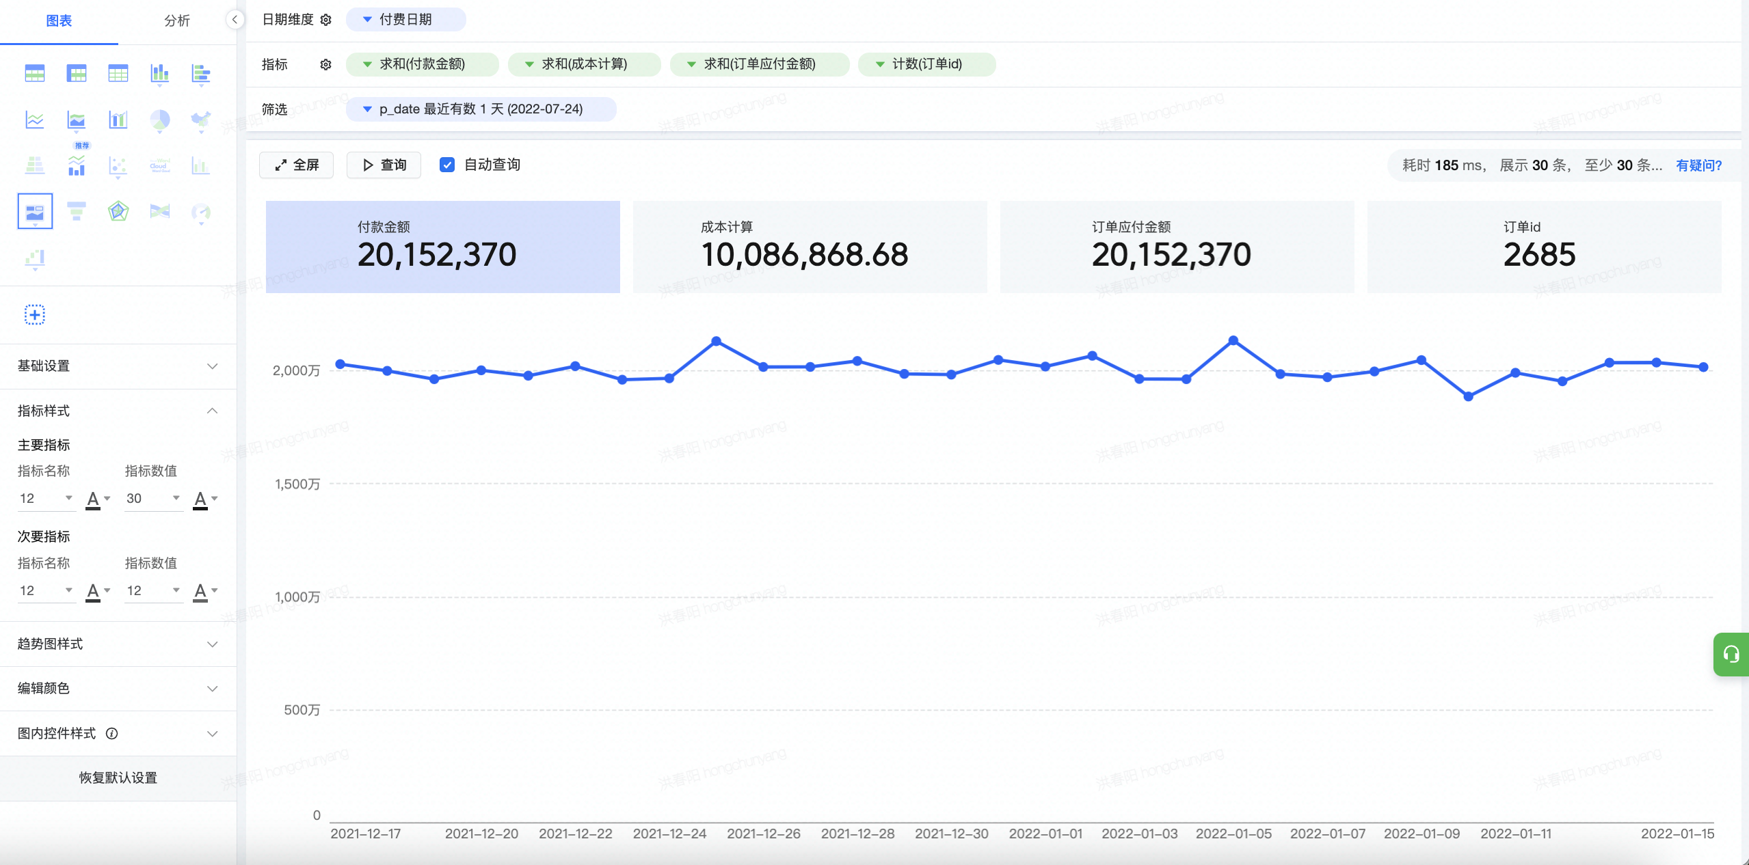
Task: Open the green headset support widget
Action: 1731,655
